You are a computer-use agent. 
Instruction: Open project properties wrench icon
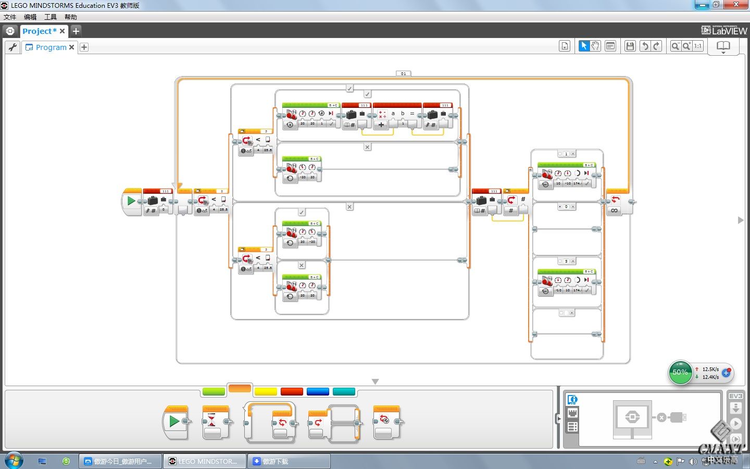pos(13,47)
